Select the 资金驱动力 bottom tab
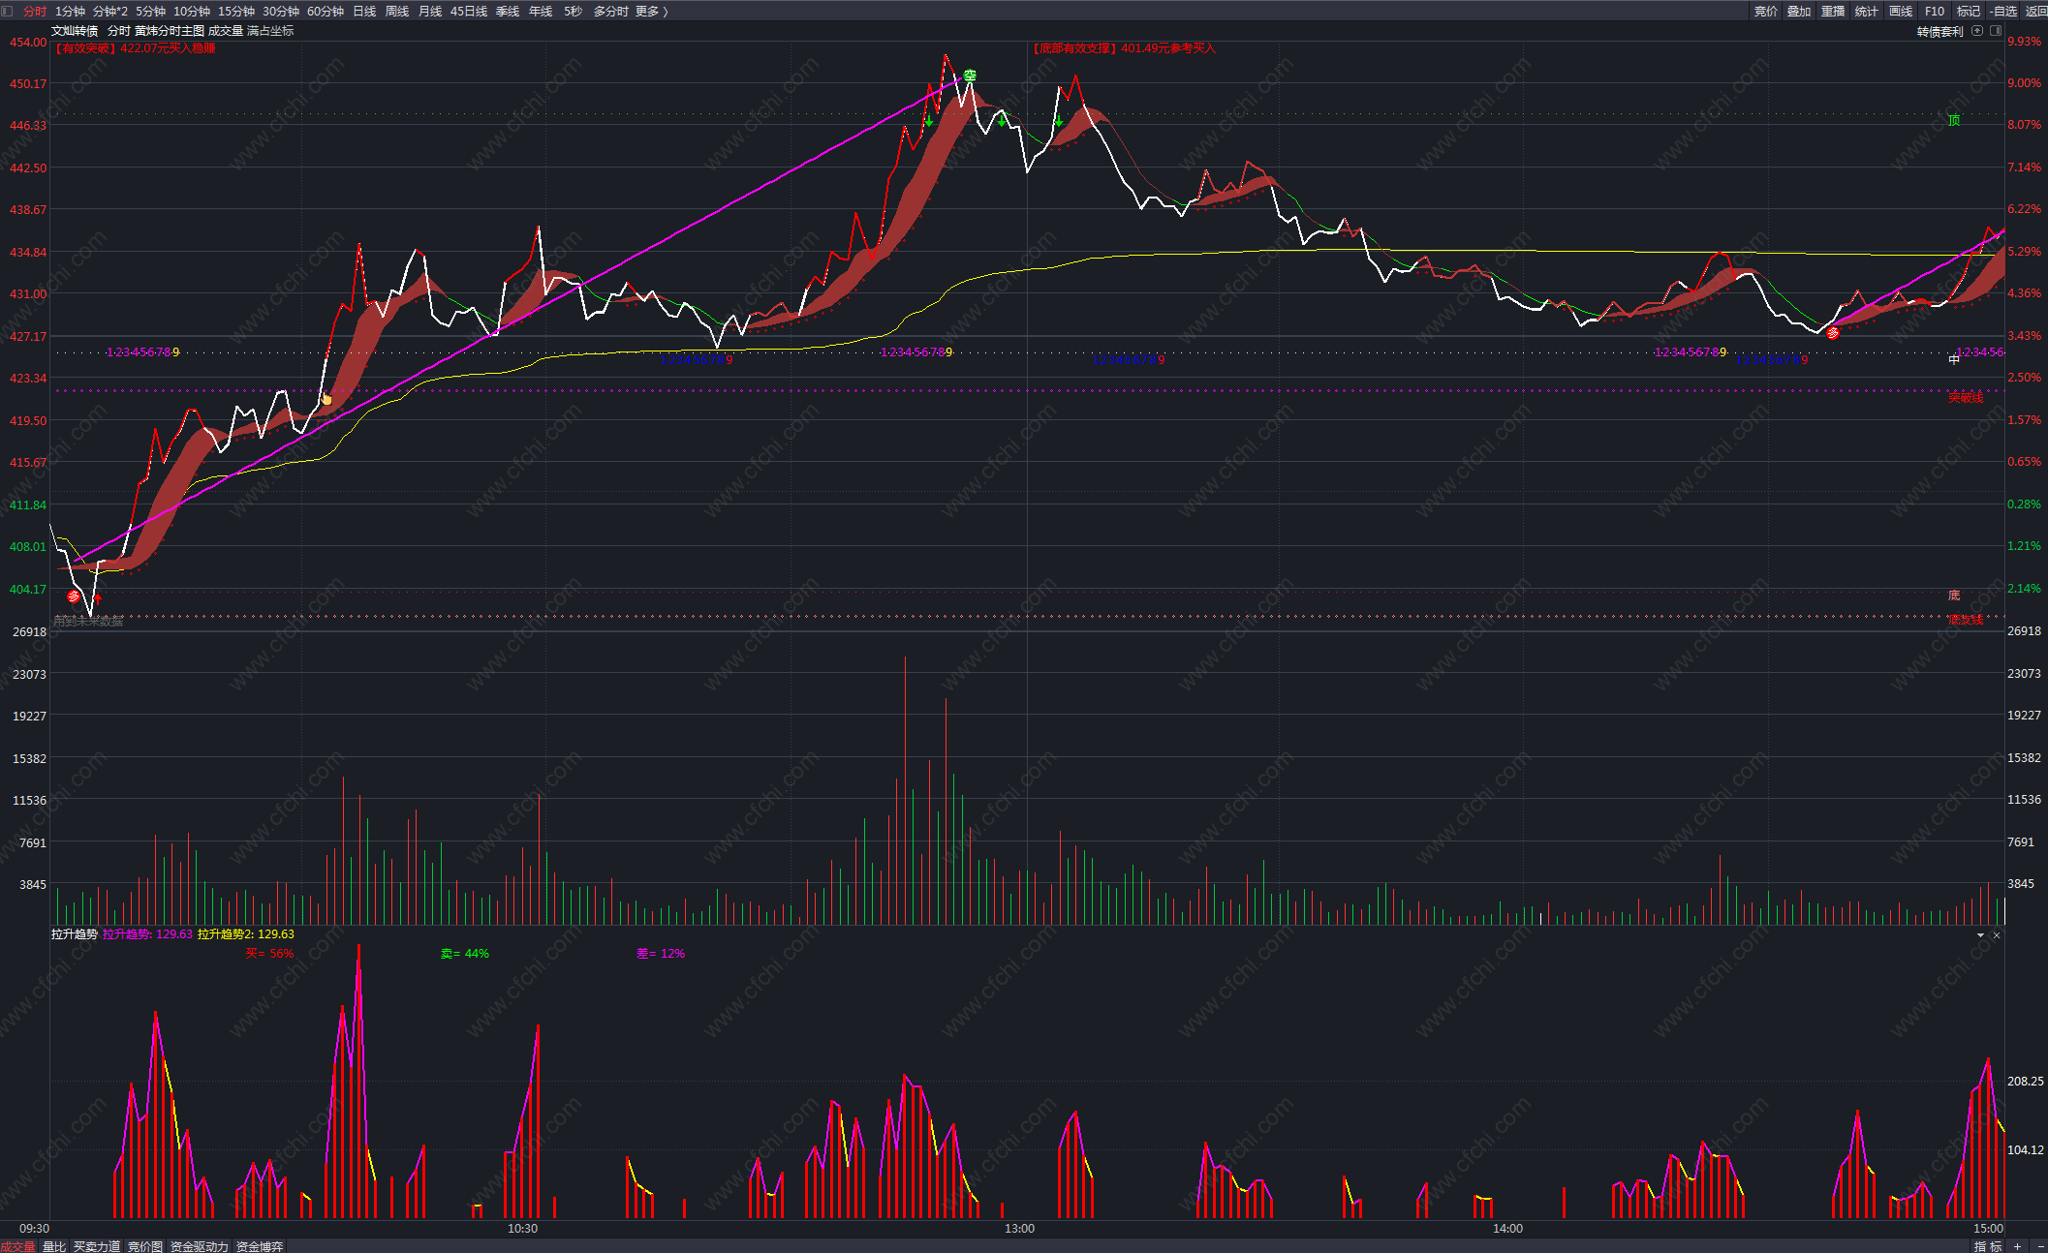 [x=199, y=1246]
